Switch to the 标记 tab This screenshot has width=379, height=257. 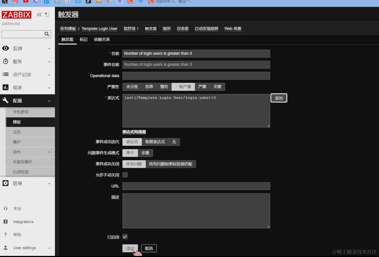tap(84, 39)
